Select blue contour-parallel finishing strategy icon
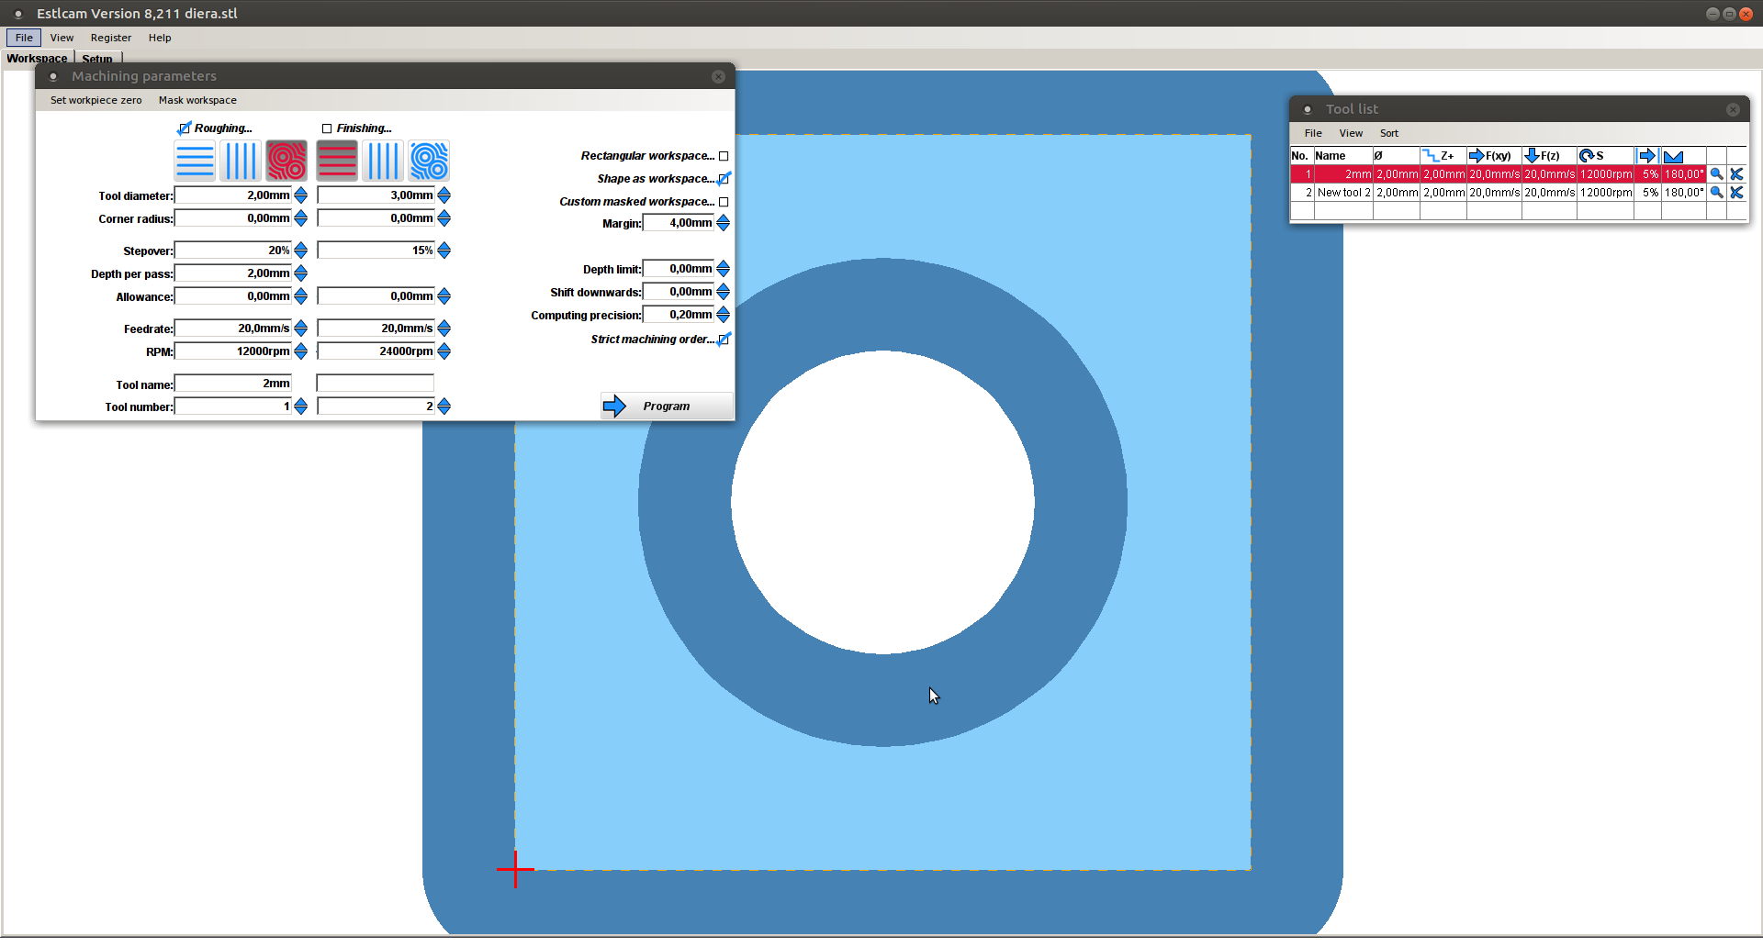This screenshot has width=1763, height=947. (x=429, y=162)
